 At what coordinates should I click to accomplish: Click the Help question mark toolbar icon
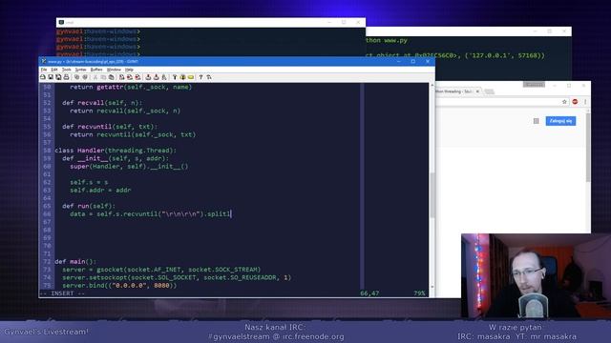[200, 77]
